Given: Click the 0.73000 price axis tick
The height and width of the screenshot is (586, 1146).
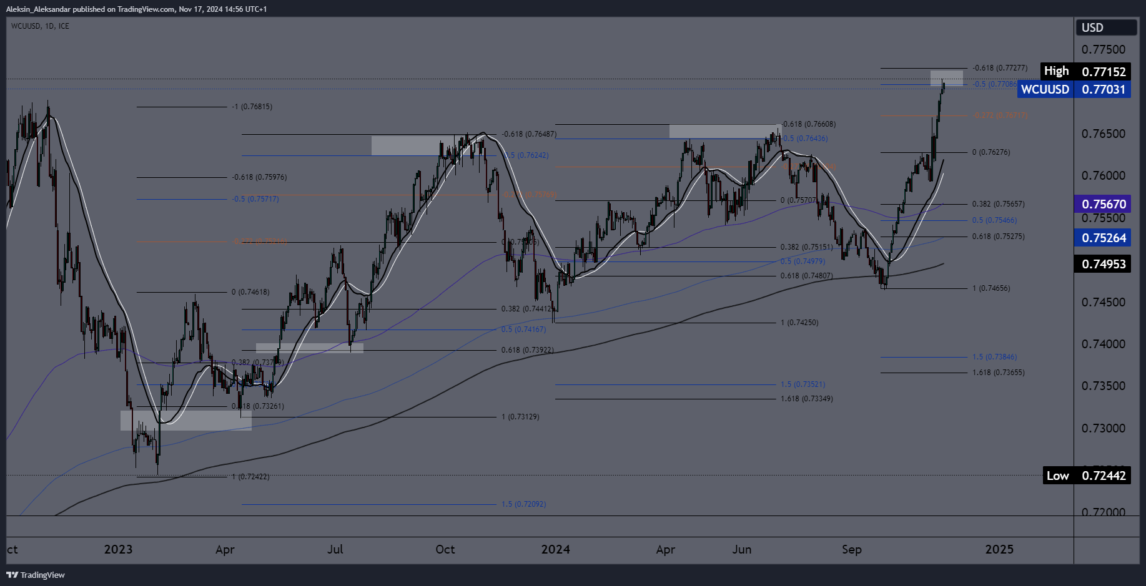Looking at the screenshot, I should coord(1103,428).
